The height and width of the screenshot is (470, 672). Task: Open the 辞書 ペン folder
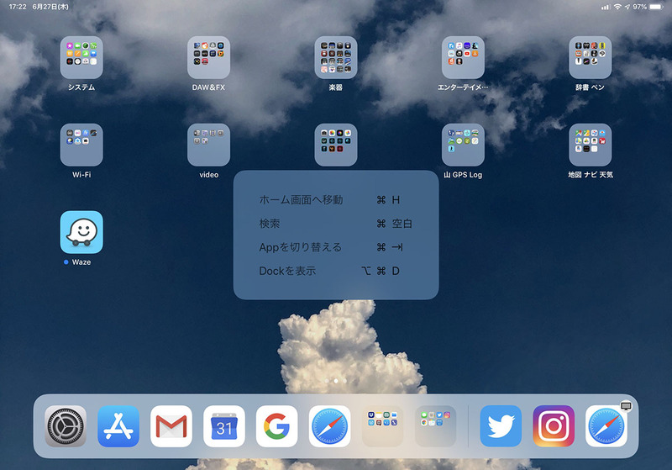point(591,57)
